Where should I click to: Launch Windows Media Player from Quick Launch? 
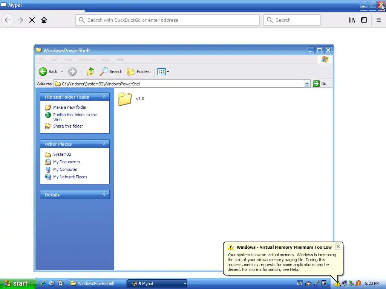pyautogui.click(x=60, y=283)
